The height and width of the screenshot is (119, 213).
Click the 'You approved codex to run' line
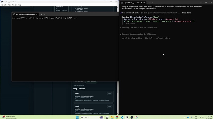[x=156, y=13]
